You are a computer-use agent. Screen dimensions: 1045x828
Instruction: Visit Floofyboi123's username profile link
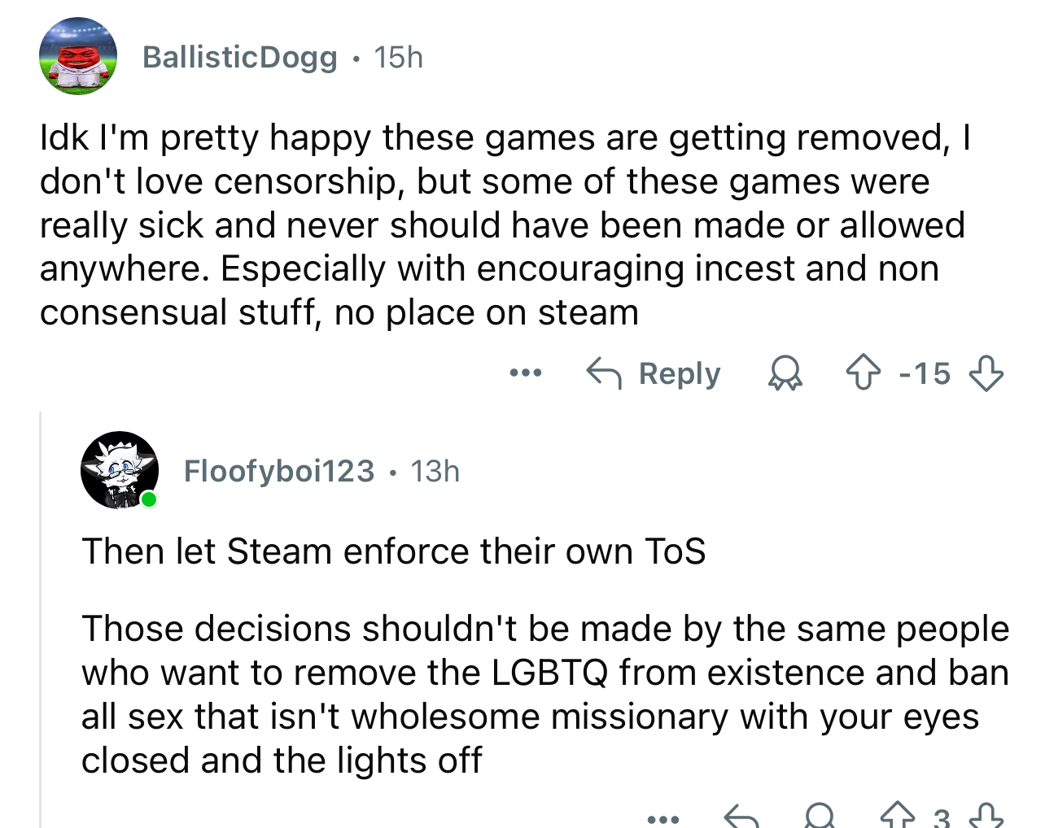279,471
